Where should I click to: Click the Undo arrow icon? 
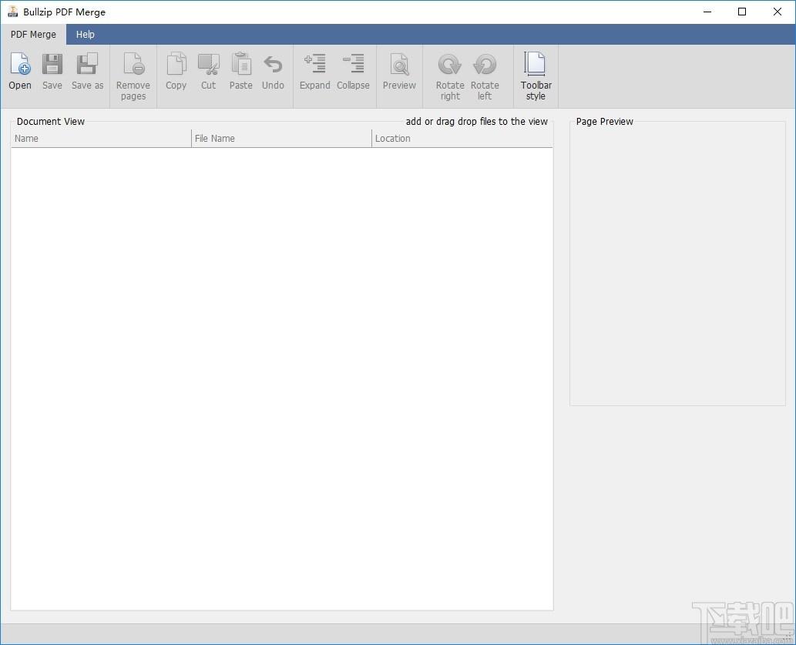coord(273,65)
